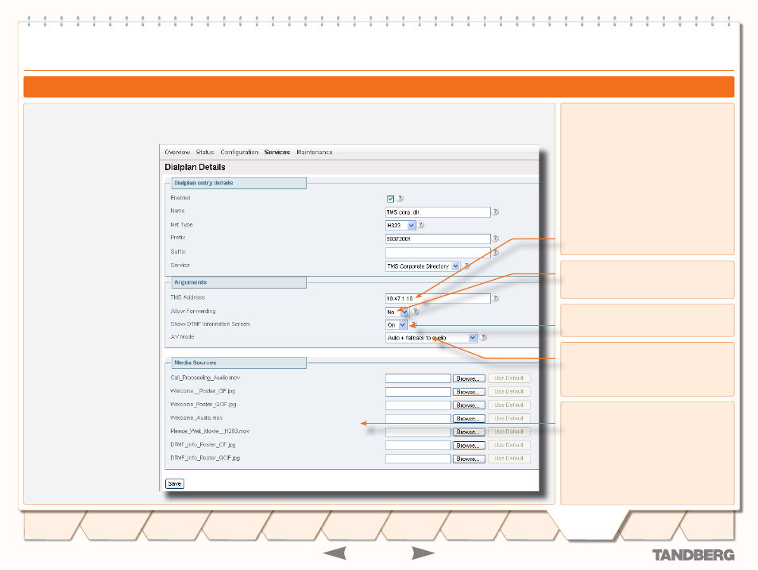Click file path field for Welcome_Poster_CIF.jpg

click(x=418, y=392)
